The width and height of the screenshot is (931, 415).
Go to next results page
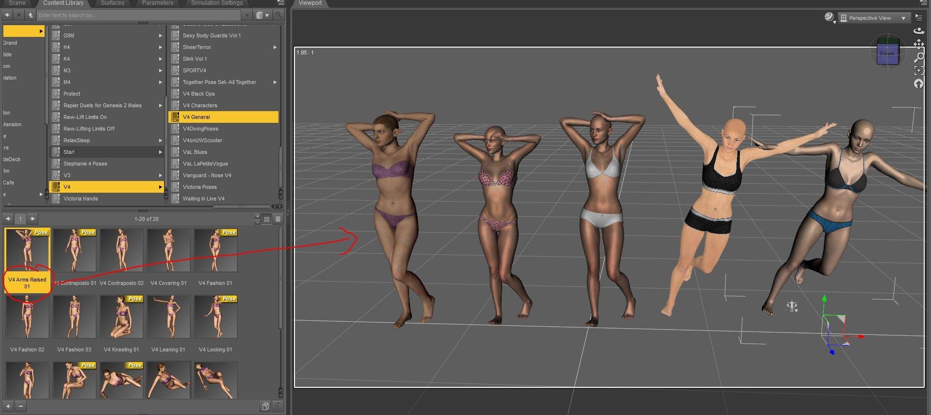coord(32,219)
